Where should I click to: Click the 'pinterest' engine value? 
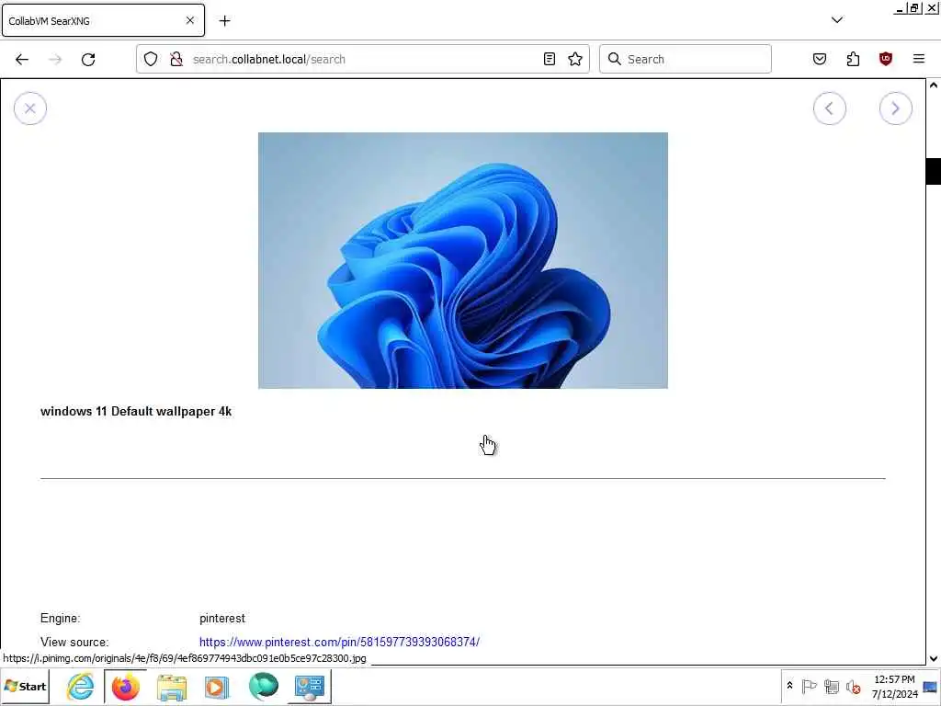(222, 619)
